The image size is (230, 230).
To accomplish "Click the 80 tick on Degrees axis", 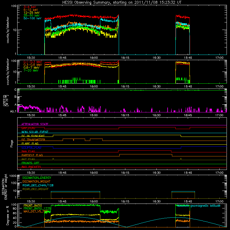I will click(15, 208).
